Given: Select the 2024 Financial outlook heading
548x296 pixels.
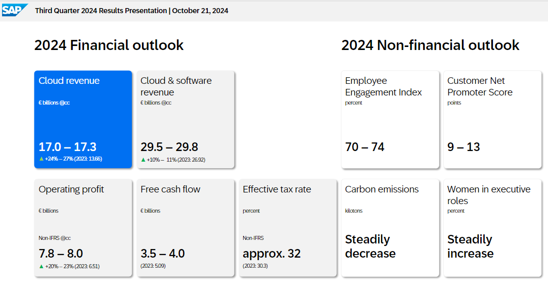Looking at the screenshot, I should coord(109,45).
